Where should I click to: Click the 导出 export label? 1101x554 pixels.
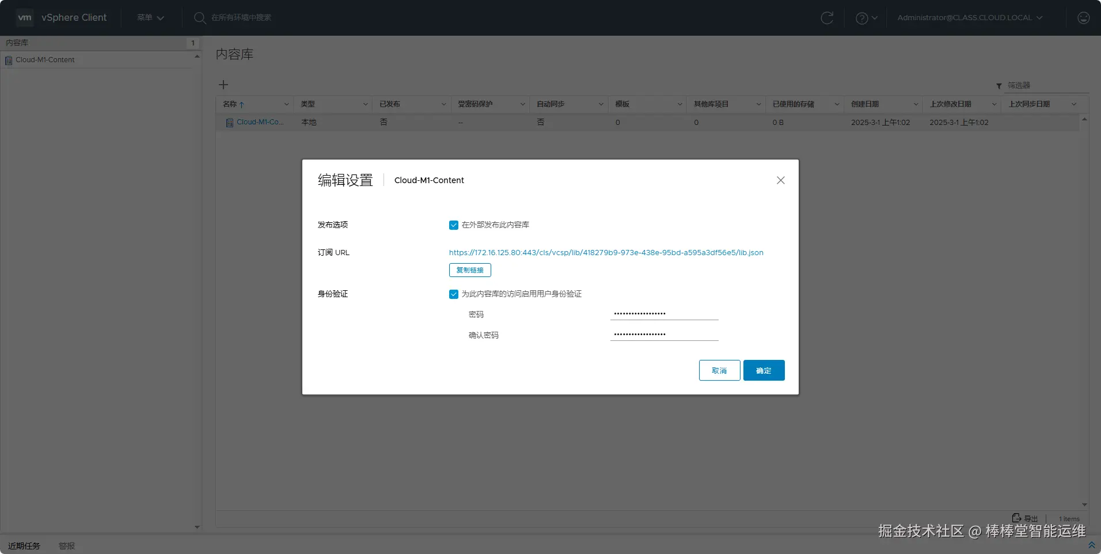(1031, 518)
